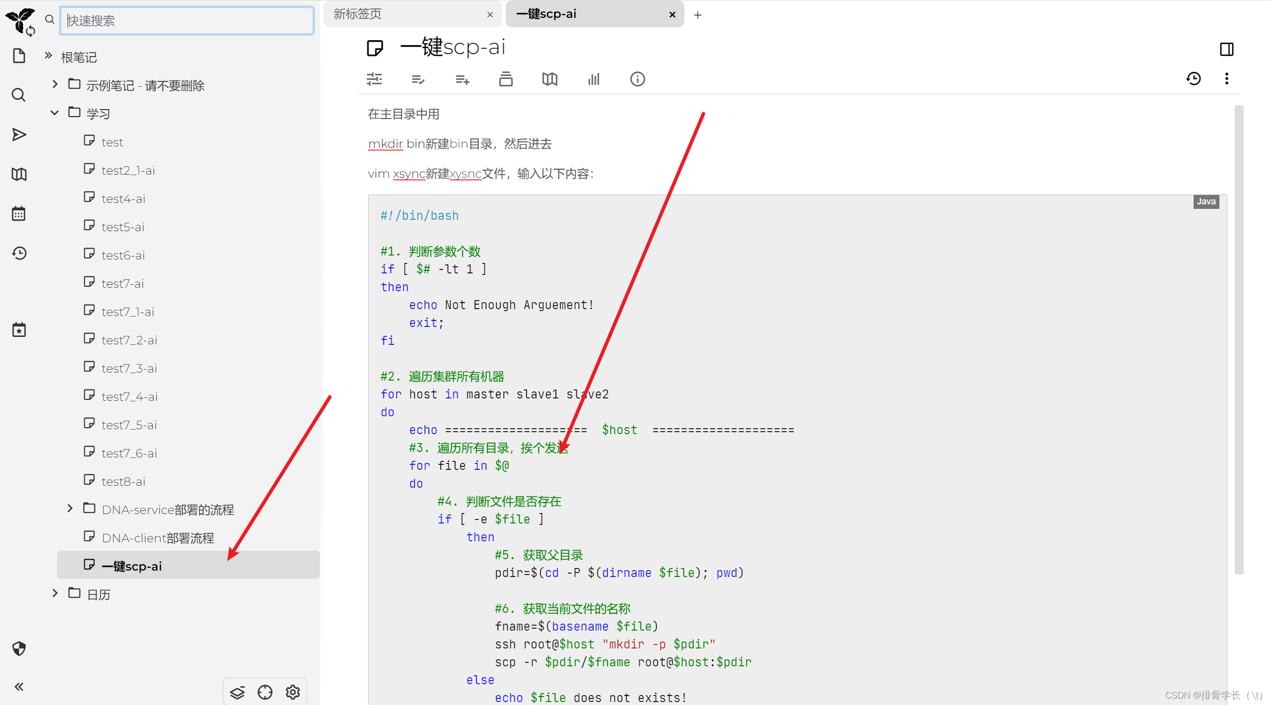
Task: Open DNA-client部署流程 note
Action: coord(158,538)
